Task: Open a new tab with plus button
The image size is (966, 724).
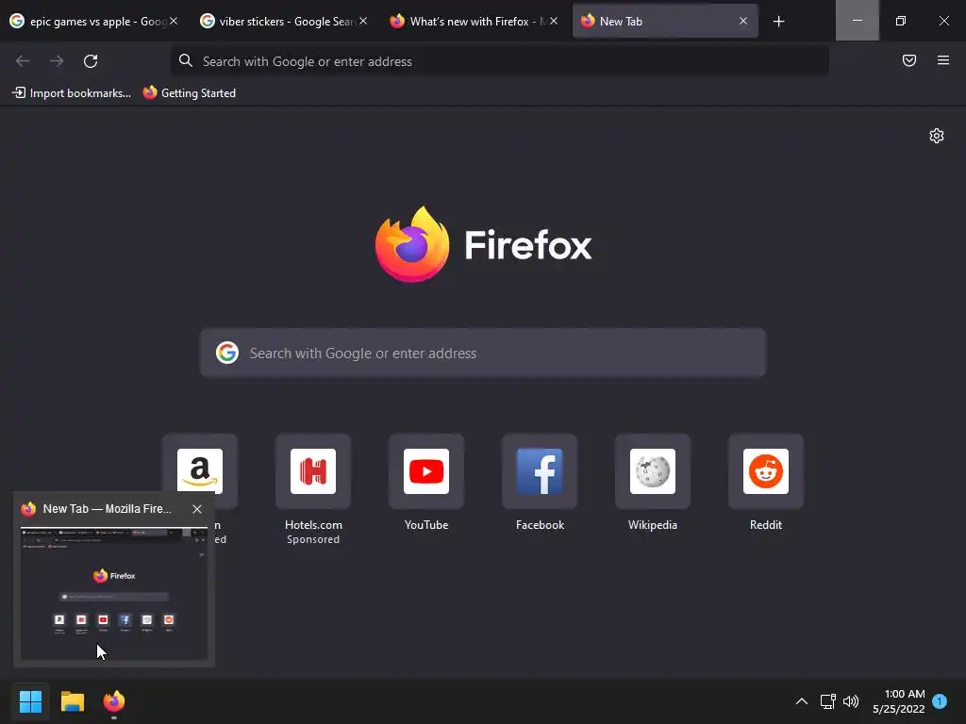Action: [x=778, y=22]
